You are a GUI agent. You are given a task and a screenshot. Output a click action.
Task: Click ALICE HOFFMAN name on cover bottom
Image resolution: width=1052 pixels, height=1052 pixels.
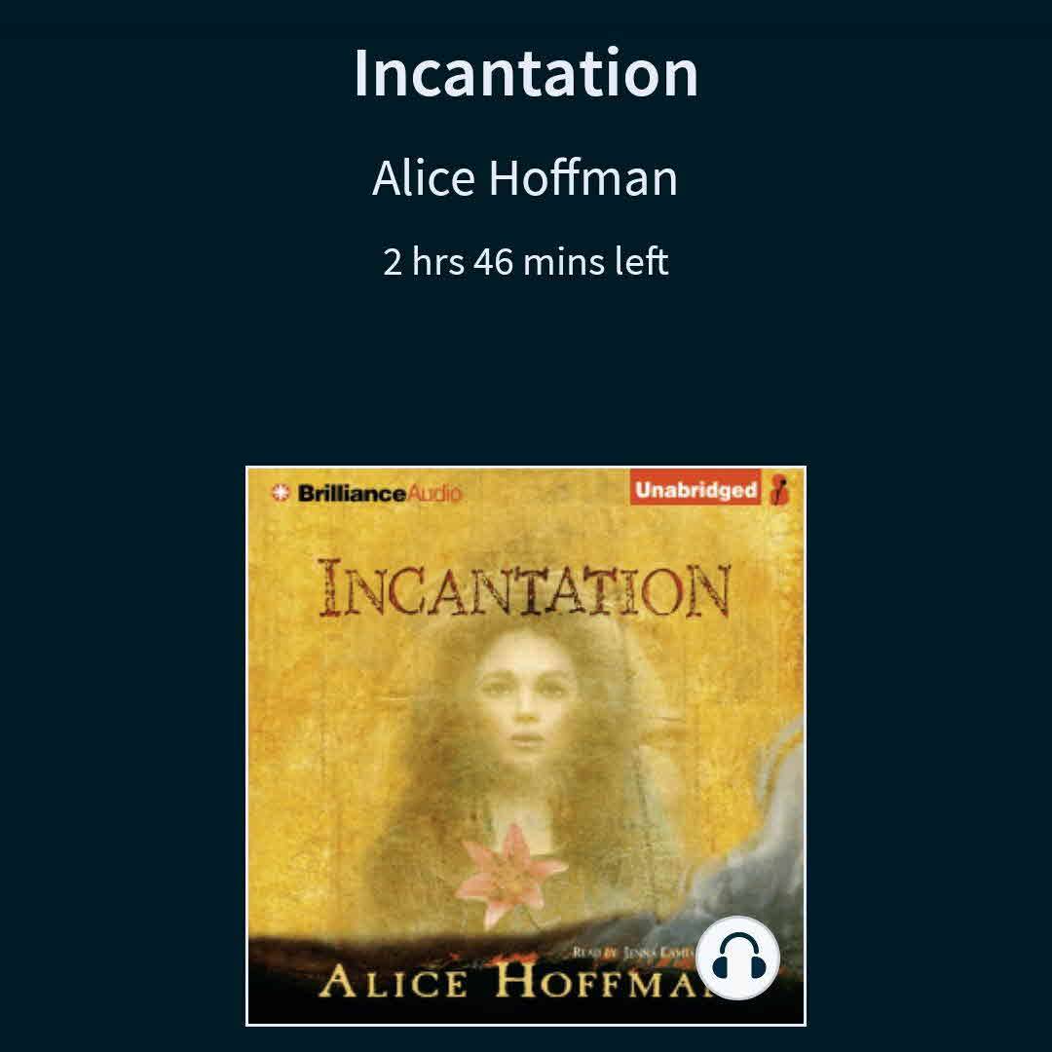[x=507, y=981]
